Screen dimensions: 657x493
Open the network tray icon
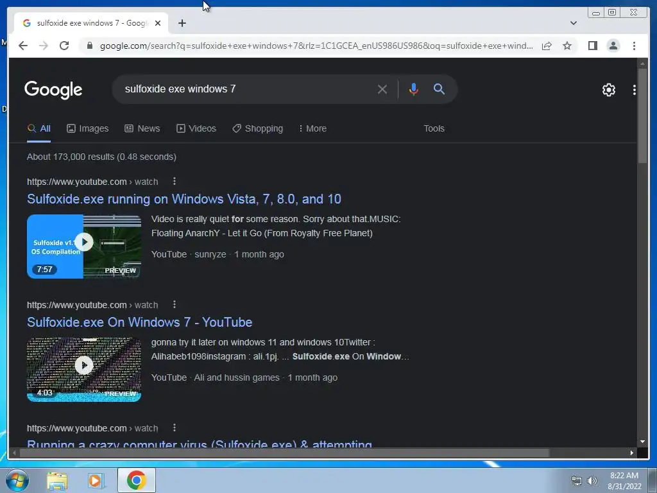pyautogui.click(x=577, y=481)
